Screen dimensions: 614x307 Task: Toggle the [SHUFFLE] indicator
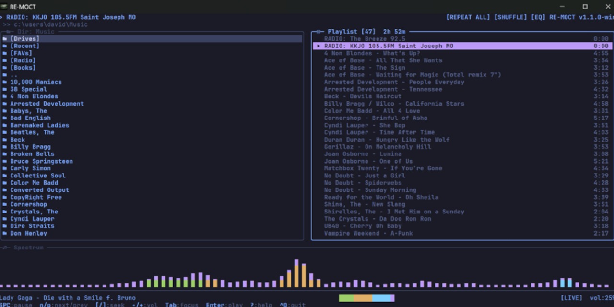511,17
